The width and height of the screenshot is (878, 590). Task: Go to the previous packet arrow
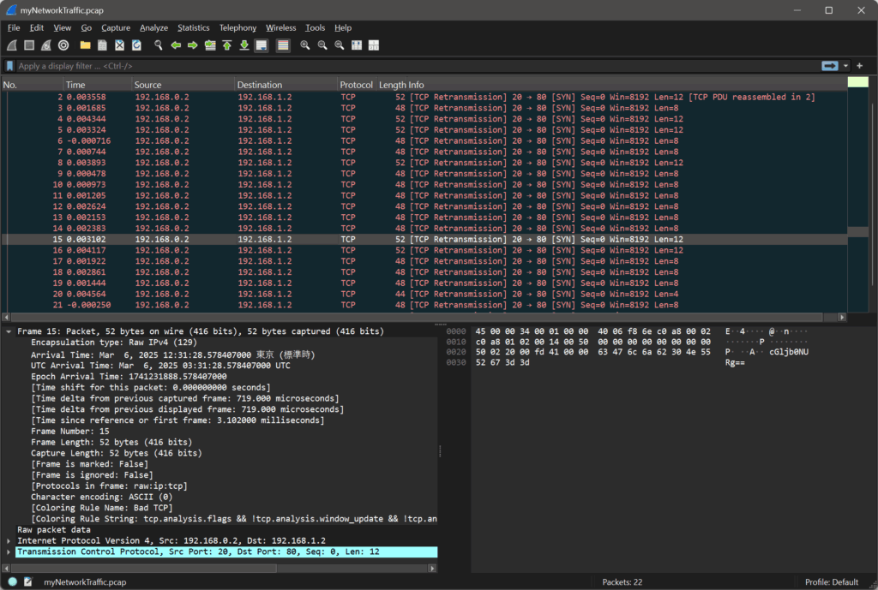pyautogui.click(x=176, y=45)
